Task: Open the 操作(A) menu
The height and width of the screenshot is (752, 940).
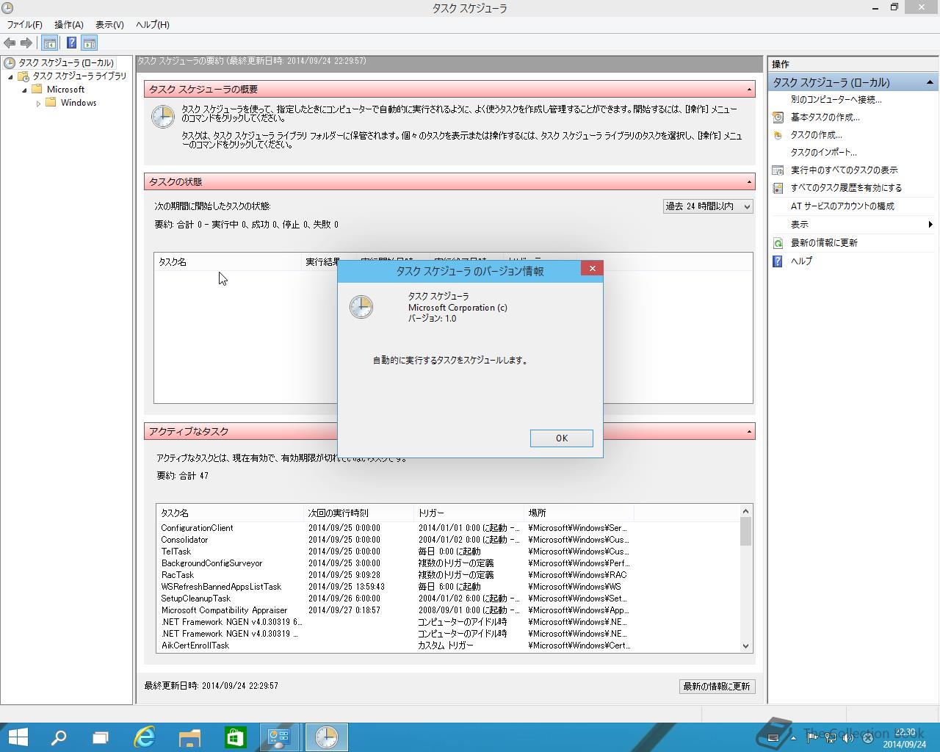Action: (68, 24)
